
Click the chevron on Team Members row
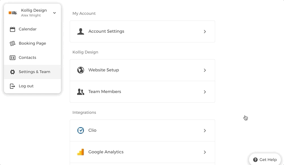pyautogui.click(x=205, y=92)
